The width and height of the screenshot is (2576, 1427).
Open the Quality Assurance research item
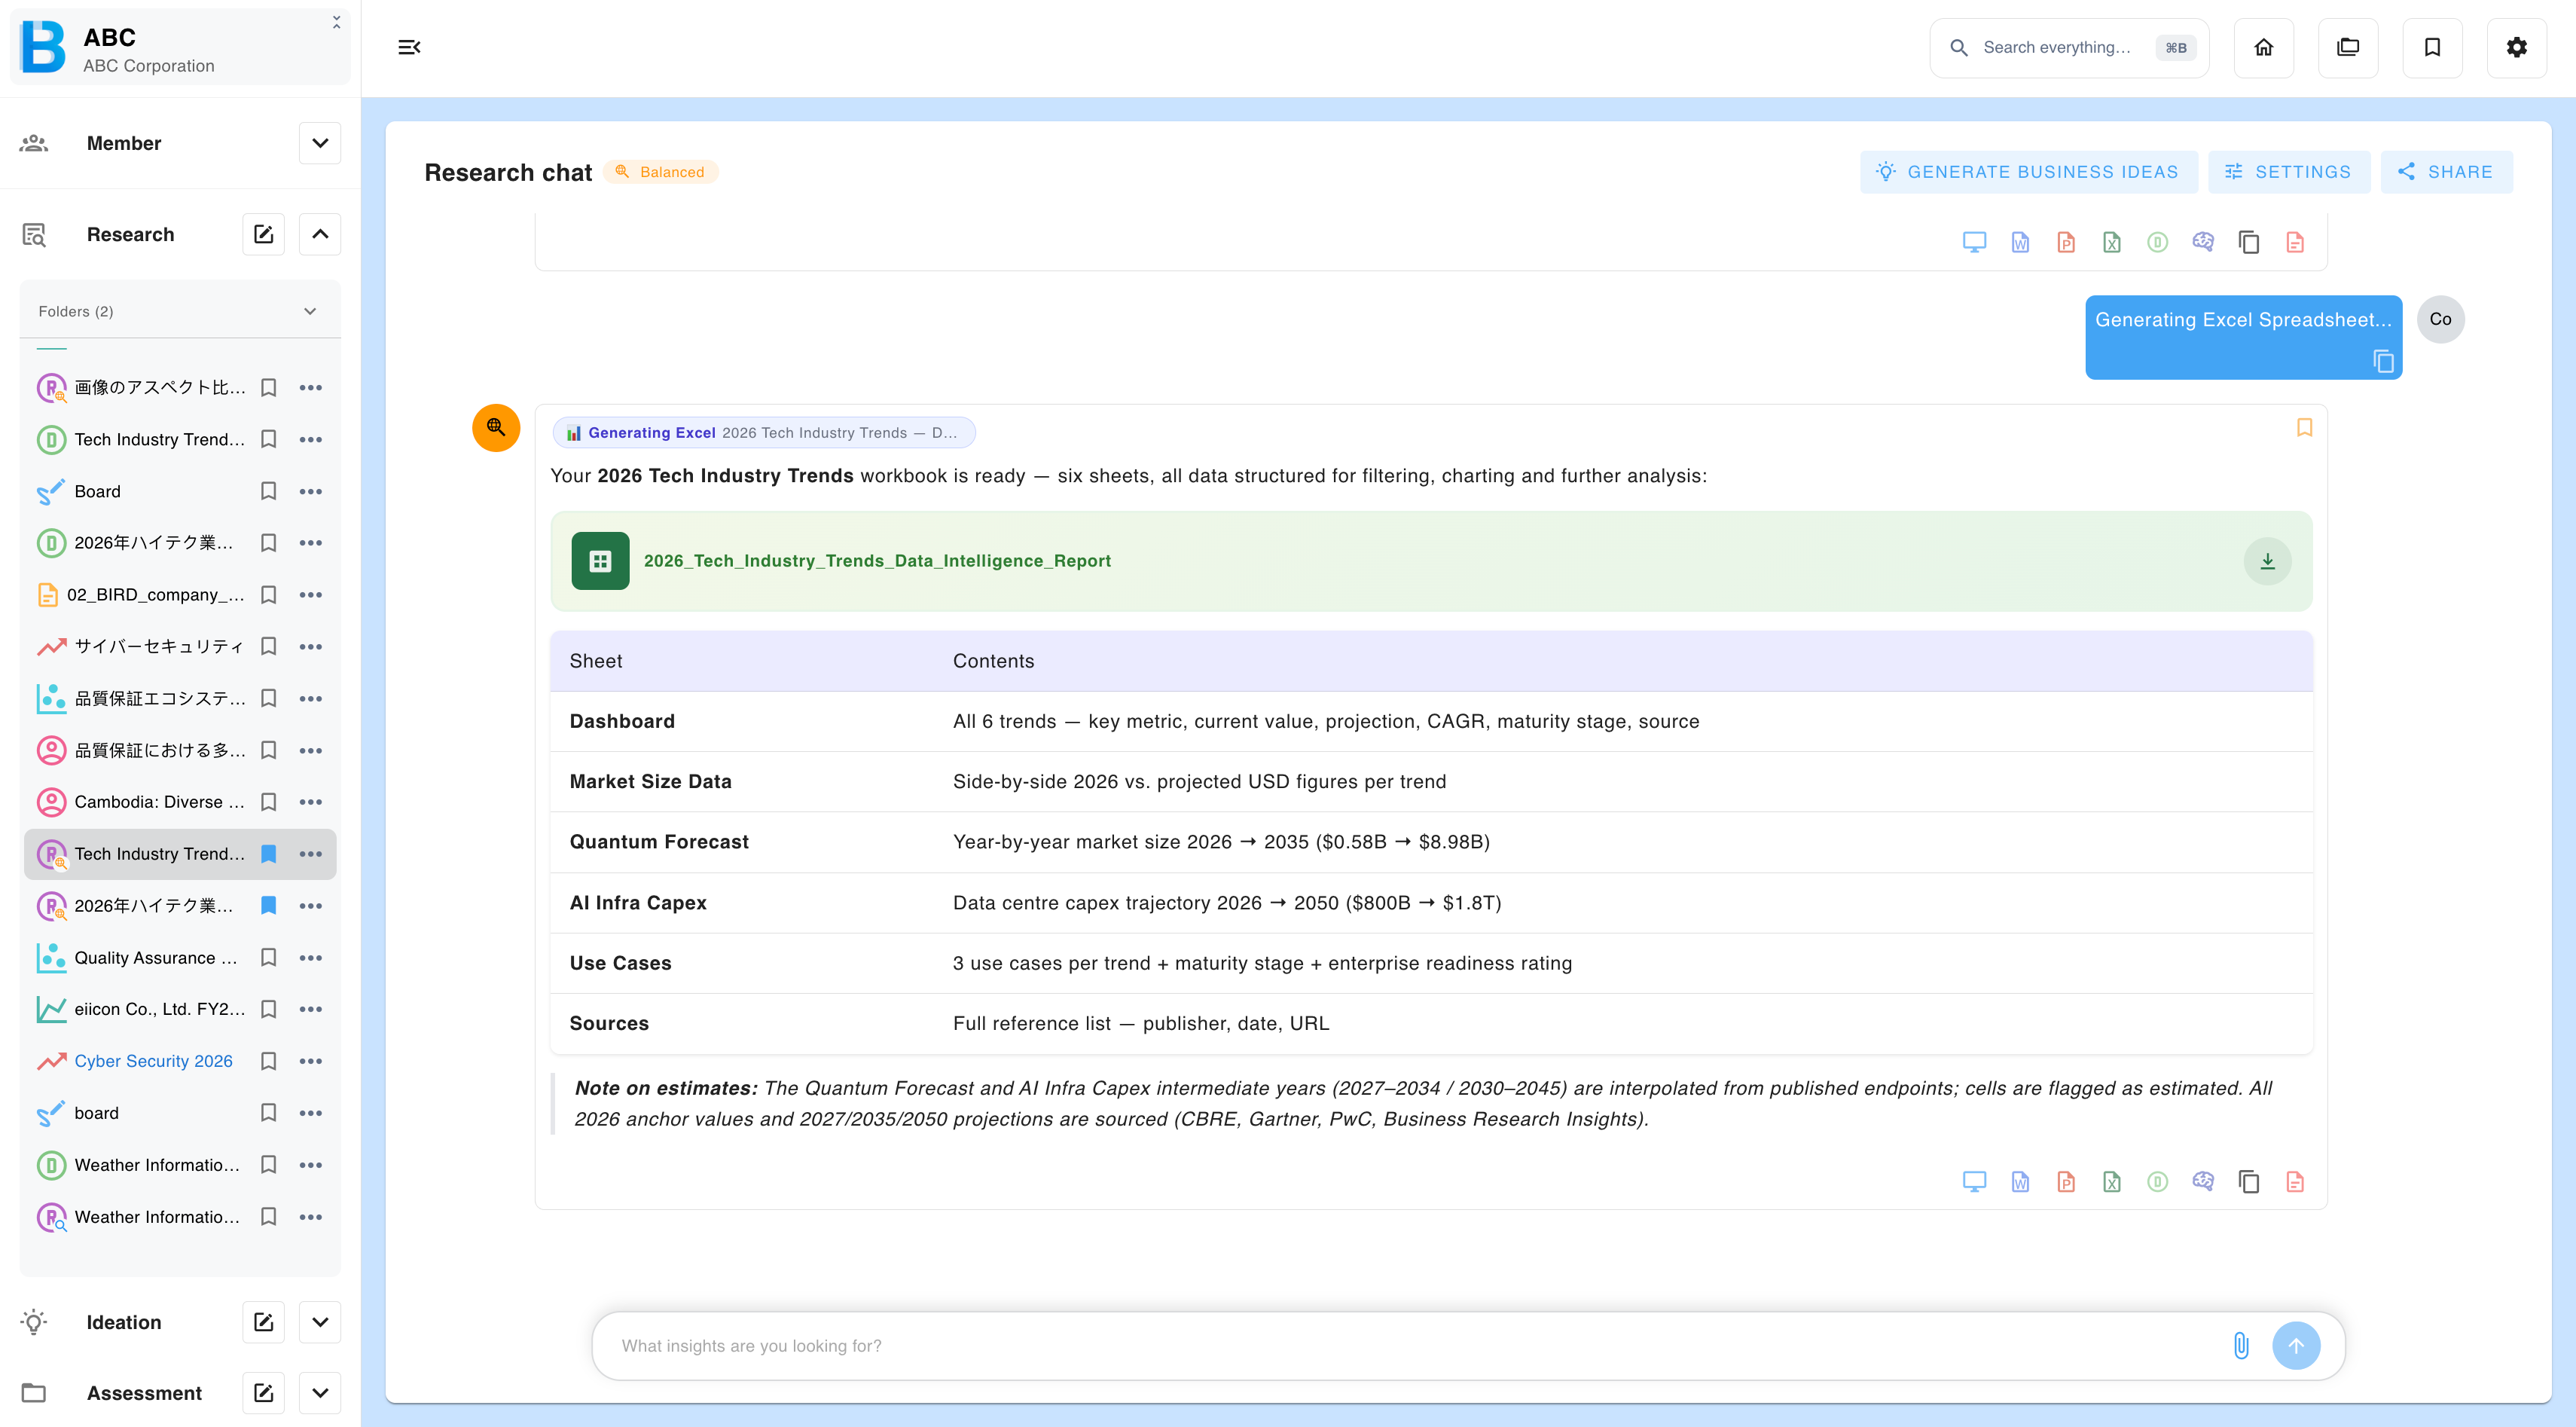coord(156,958)
